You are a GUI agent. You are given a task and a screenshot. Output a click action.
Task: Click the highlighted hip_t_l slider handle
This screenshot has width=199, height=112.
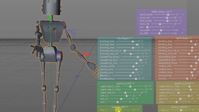118,110
